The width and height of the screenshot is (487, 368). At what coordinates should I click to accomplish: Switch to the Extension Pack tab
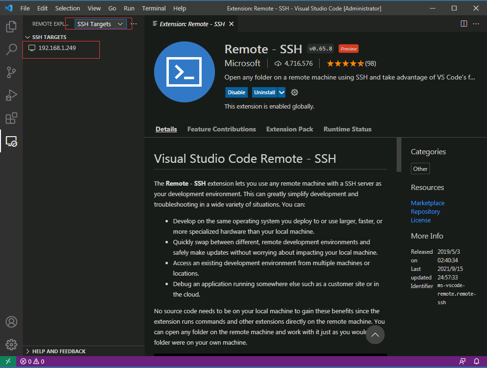(290, 129)
